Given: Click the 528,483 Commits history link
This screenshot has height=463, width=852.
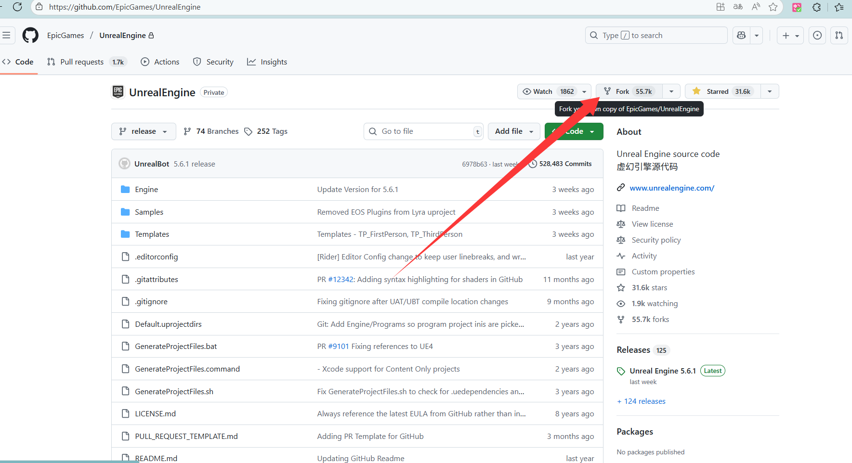Looking at the screenshot, I should pyautogui.click(x=560, y=164).
